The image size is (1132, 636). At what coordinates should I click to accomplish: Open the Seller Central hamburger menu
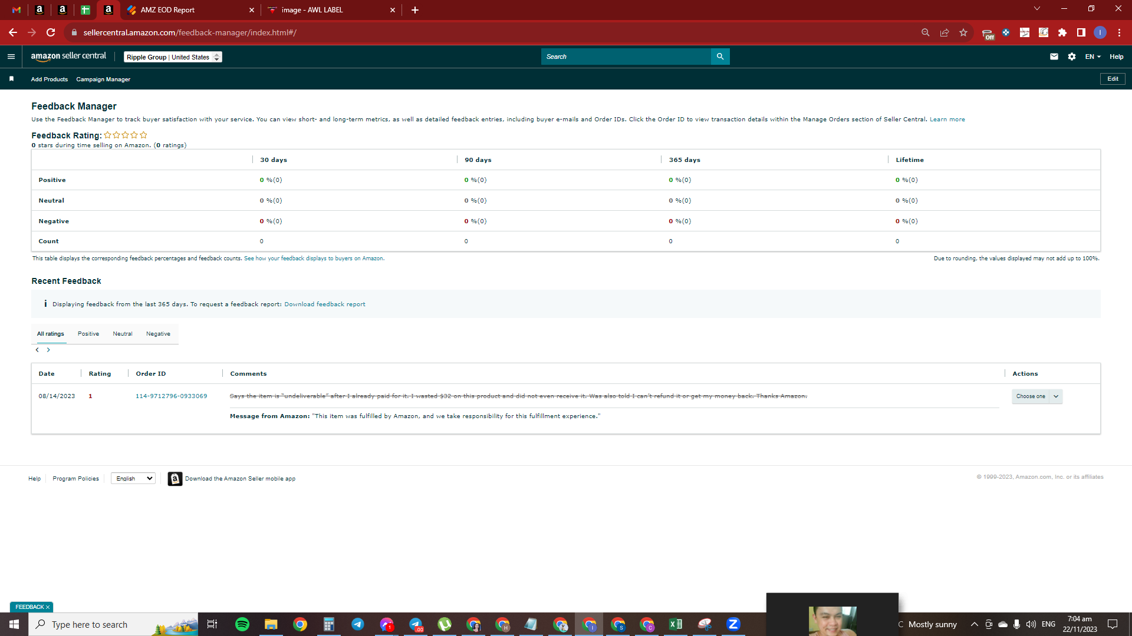[11, 57]
